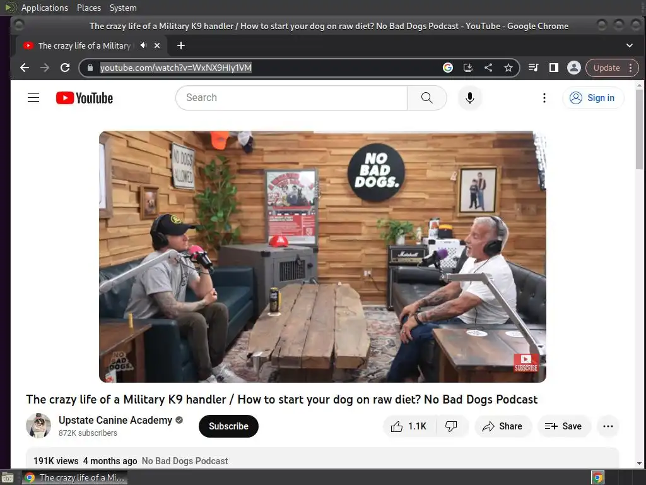Open Chrome three-dot menu beside Update
The width and height of the screenshot is (646, 485).
(x=631, y=68)
